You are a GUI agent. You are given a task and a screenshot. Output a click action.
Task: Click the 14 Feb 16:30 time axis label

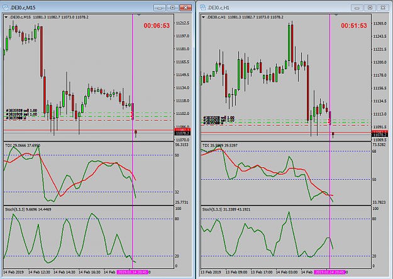point(89,272)
